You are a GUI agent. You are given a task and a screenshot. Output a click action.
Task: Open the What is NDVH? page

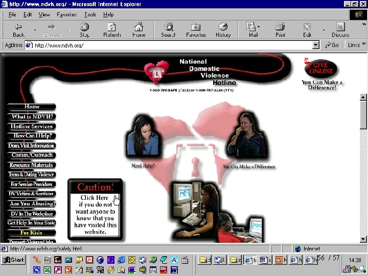click(x=32, y=117)
